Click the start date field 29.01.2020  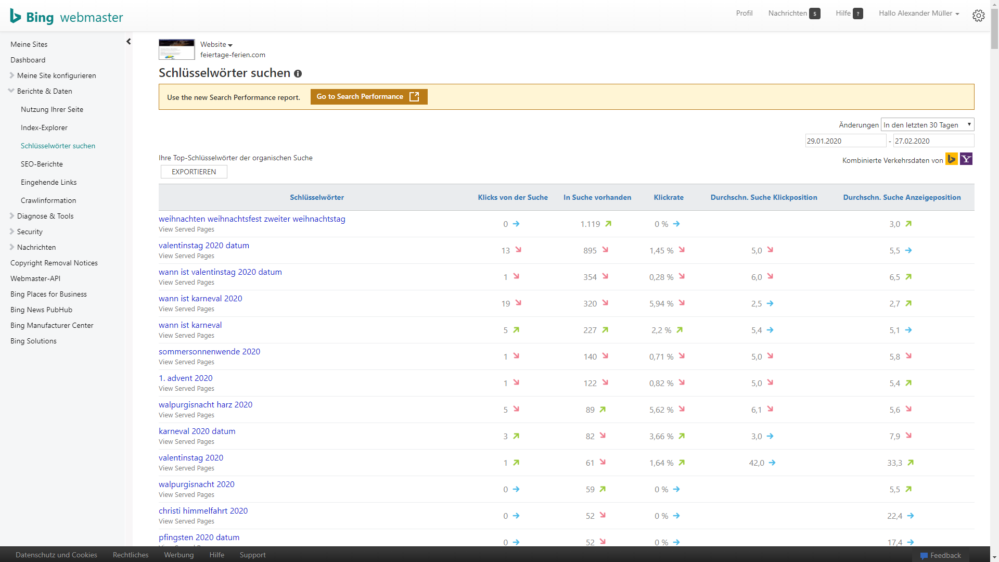pos(846,141)
